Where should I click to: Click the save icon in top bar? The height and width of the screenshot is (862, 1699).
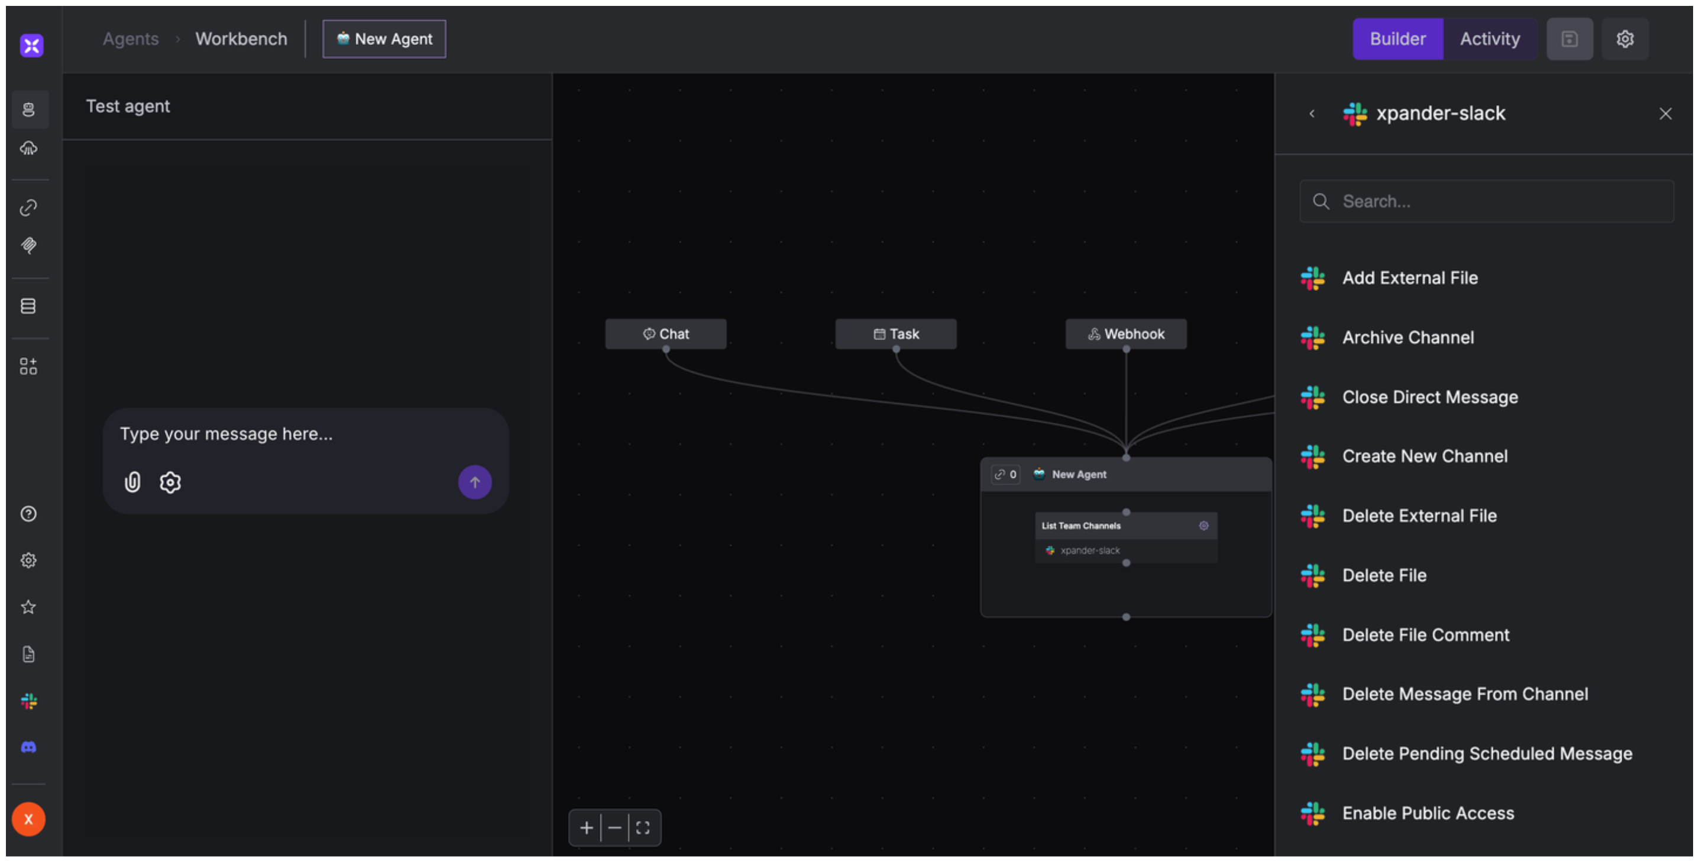pos(1569,39)
